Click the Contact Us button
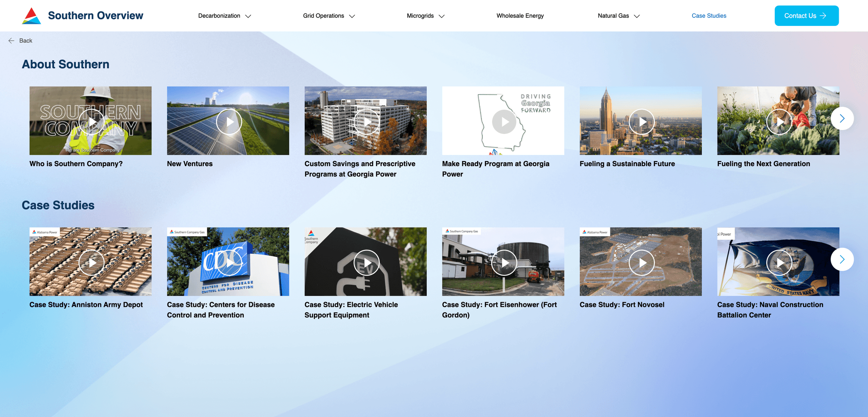Image resolution: width=868 pixels, height=417 pixels. click(807, 16)
